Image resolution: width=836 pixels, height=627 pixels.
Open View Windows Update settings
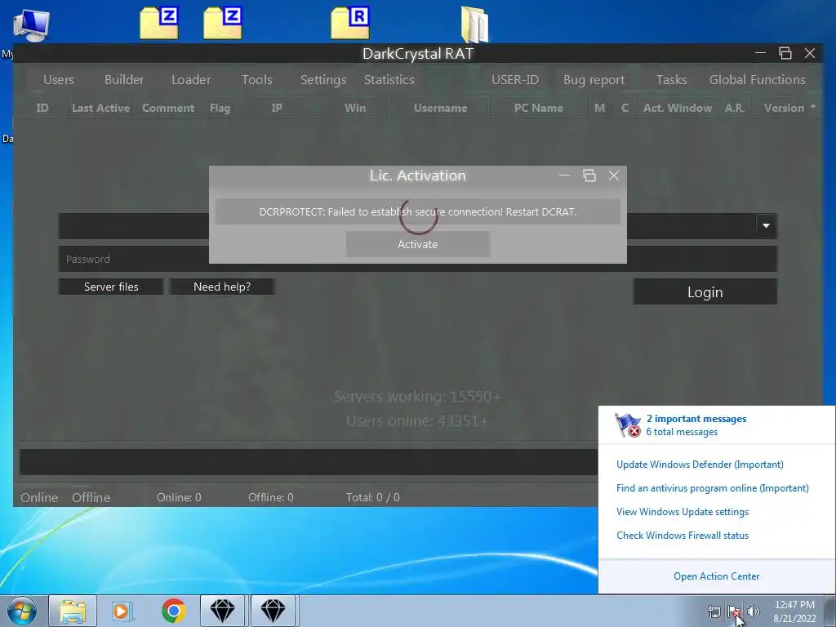point(683,512)
